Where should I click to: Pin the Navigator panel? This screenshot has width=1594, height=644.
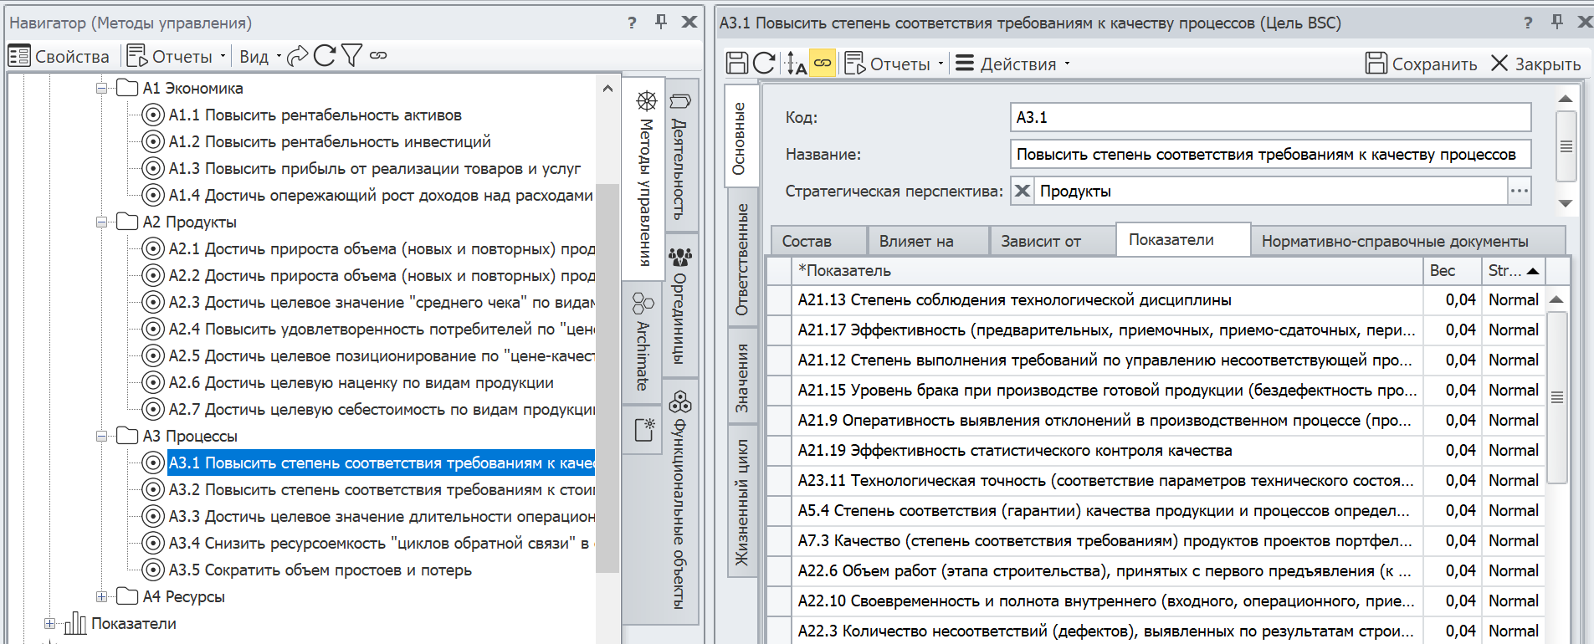point(661,22)
